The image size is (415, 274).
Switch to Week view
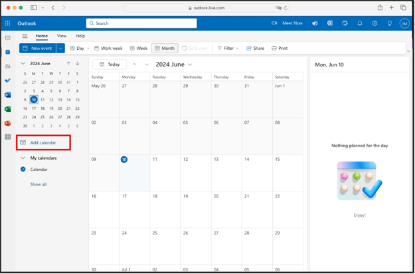point(139,49)
